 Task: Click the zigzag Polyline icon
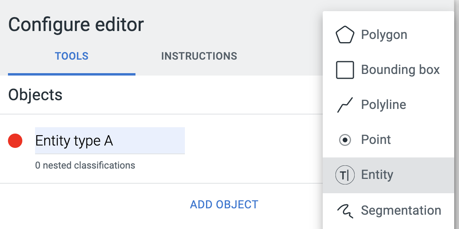[x=345, y=105]
